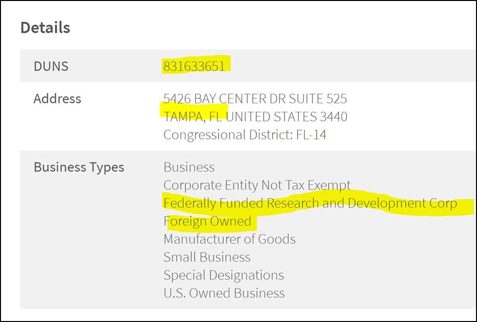Image resolution: width=477 pixels, height=322 pixels.
Task: Click the Address label
Action: pos(57,98)
